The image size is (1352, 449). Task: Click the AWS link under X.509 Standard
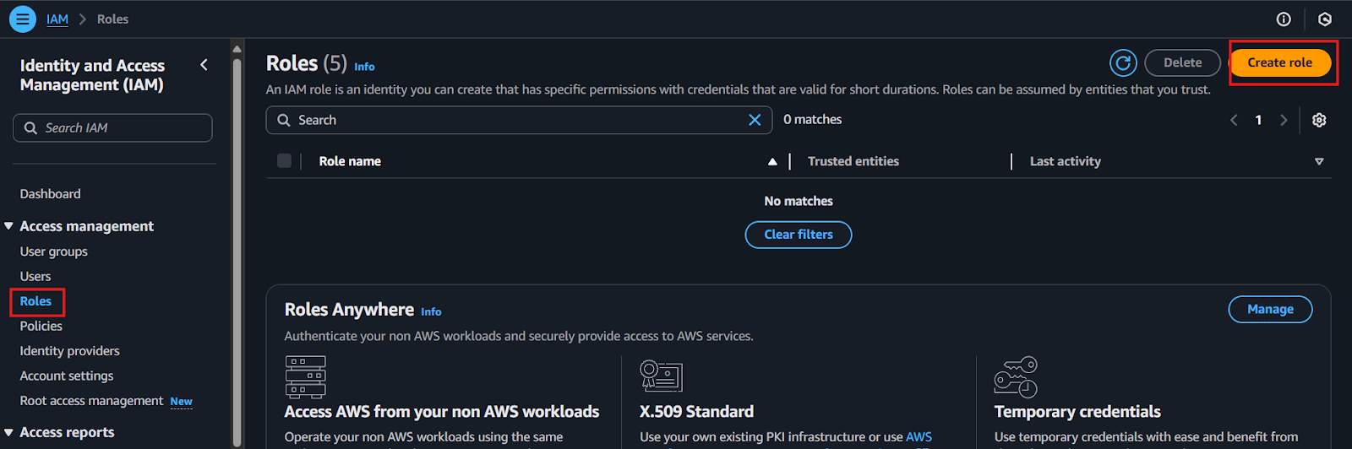point(919,436)
